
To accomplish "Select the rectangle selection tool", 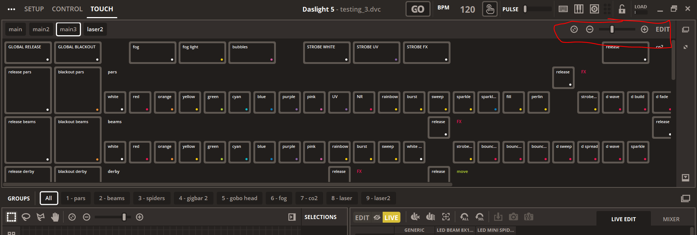I will click(x=11, y=217).
